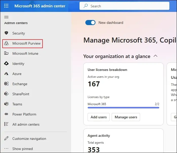
Task: Open Security admin center
Action: tap(19, 33)
